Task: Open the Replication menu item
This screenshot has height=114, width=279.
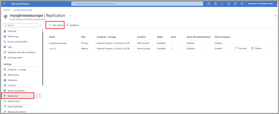Action: (13, 96)
